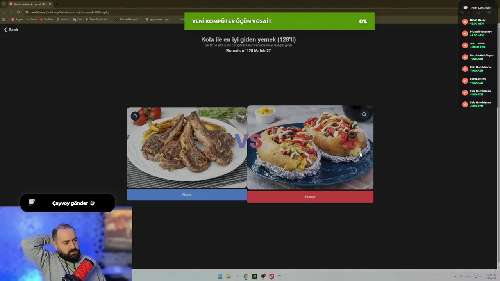The height and width of the screenshot is (281, 500).
Task: Open the Яндекс bookmark
Action: click(17, 19)
